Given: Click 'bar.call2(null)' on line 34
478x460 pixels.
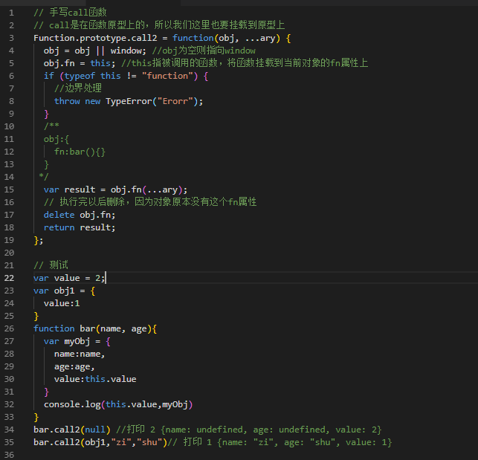Looking at the screenshot, I should click(72, 430).
